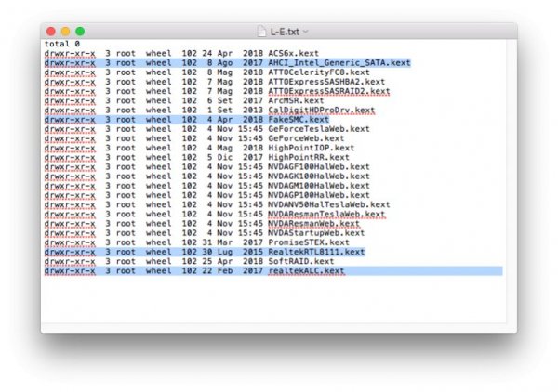Click NVDAResmanTeslaWeb.kext file name
This screenshot has height=392, width=558.
tap(326, 215)
